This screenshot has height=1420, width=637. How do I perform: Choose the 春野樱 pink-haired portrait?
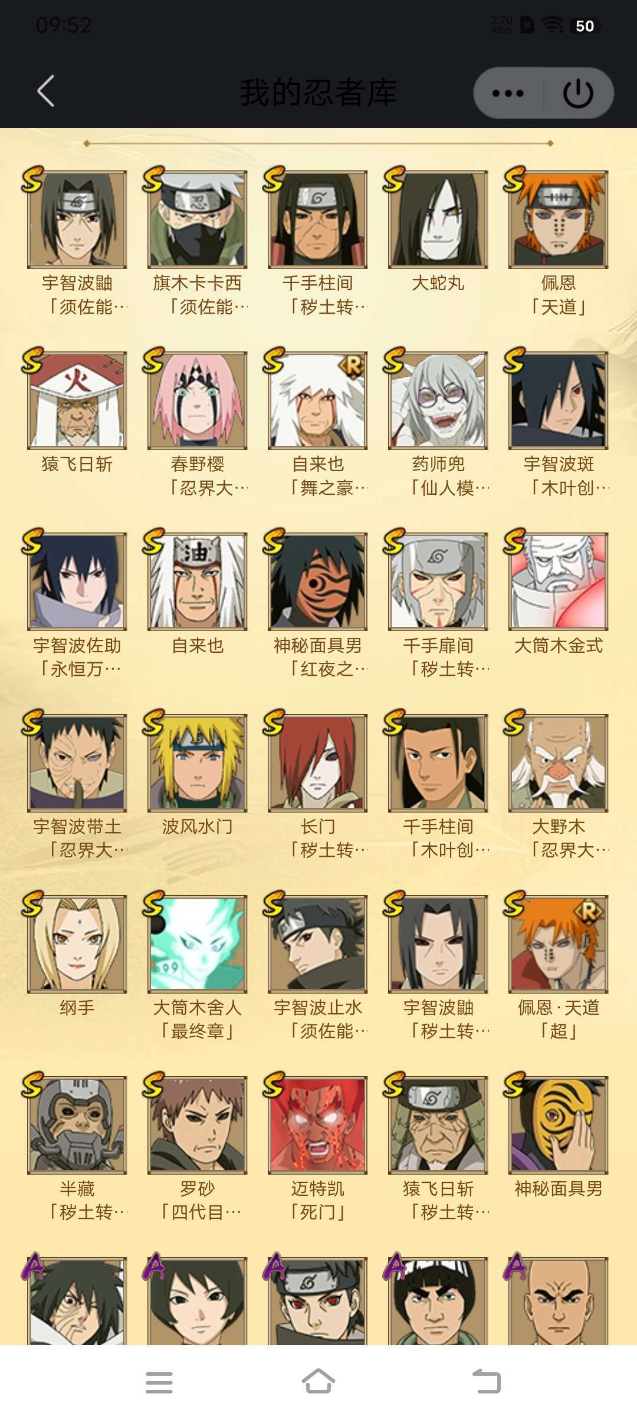point(198,400)
